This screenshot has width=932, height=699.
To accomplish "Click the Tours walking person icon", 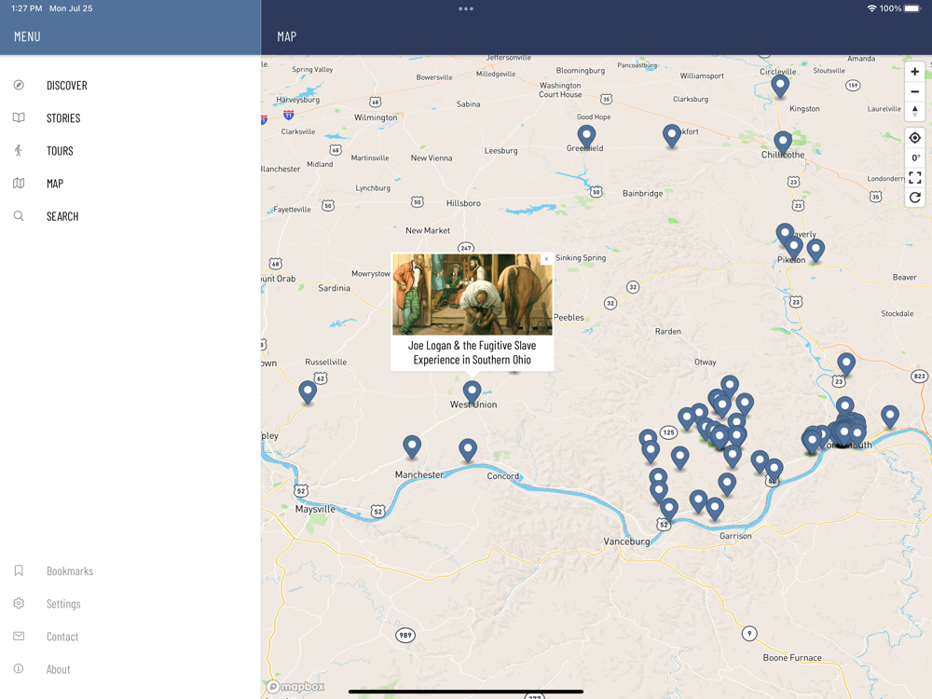I will (x=19, y=150).
